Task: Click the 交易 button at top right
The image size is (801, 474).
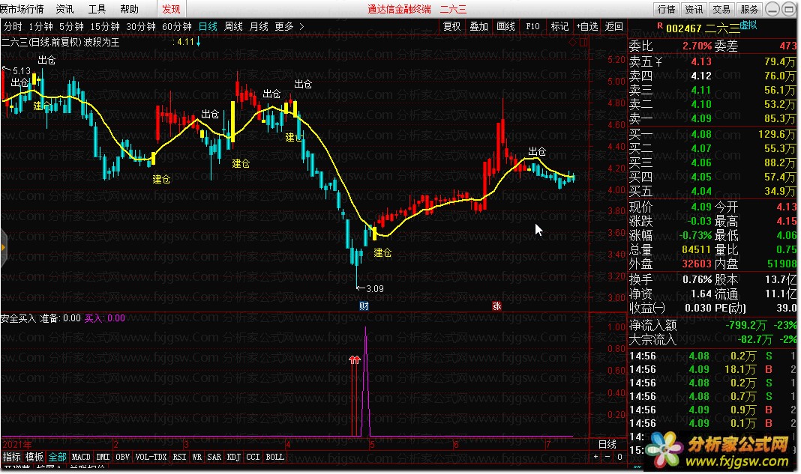Action: [x=721, y=9]
